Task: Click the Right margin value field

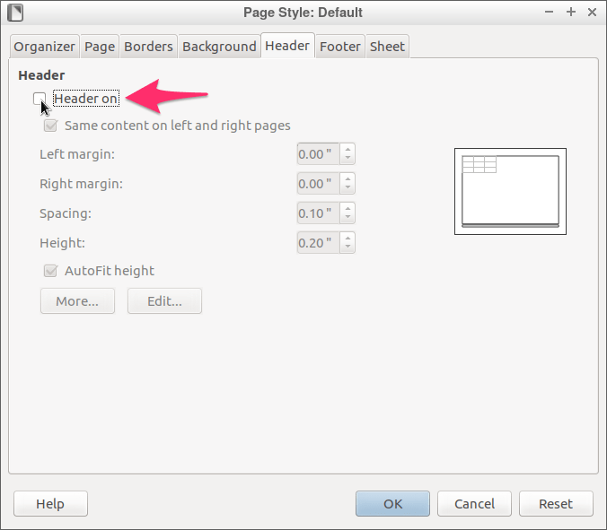Action: pos(318,184)
